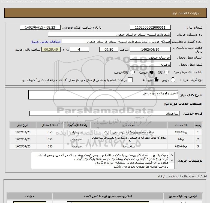Image resolution: width=210 pixels, height=203 pixels.
Task: Select the کالا radio button
Action: [x=166, y=72]
